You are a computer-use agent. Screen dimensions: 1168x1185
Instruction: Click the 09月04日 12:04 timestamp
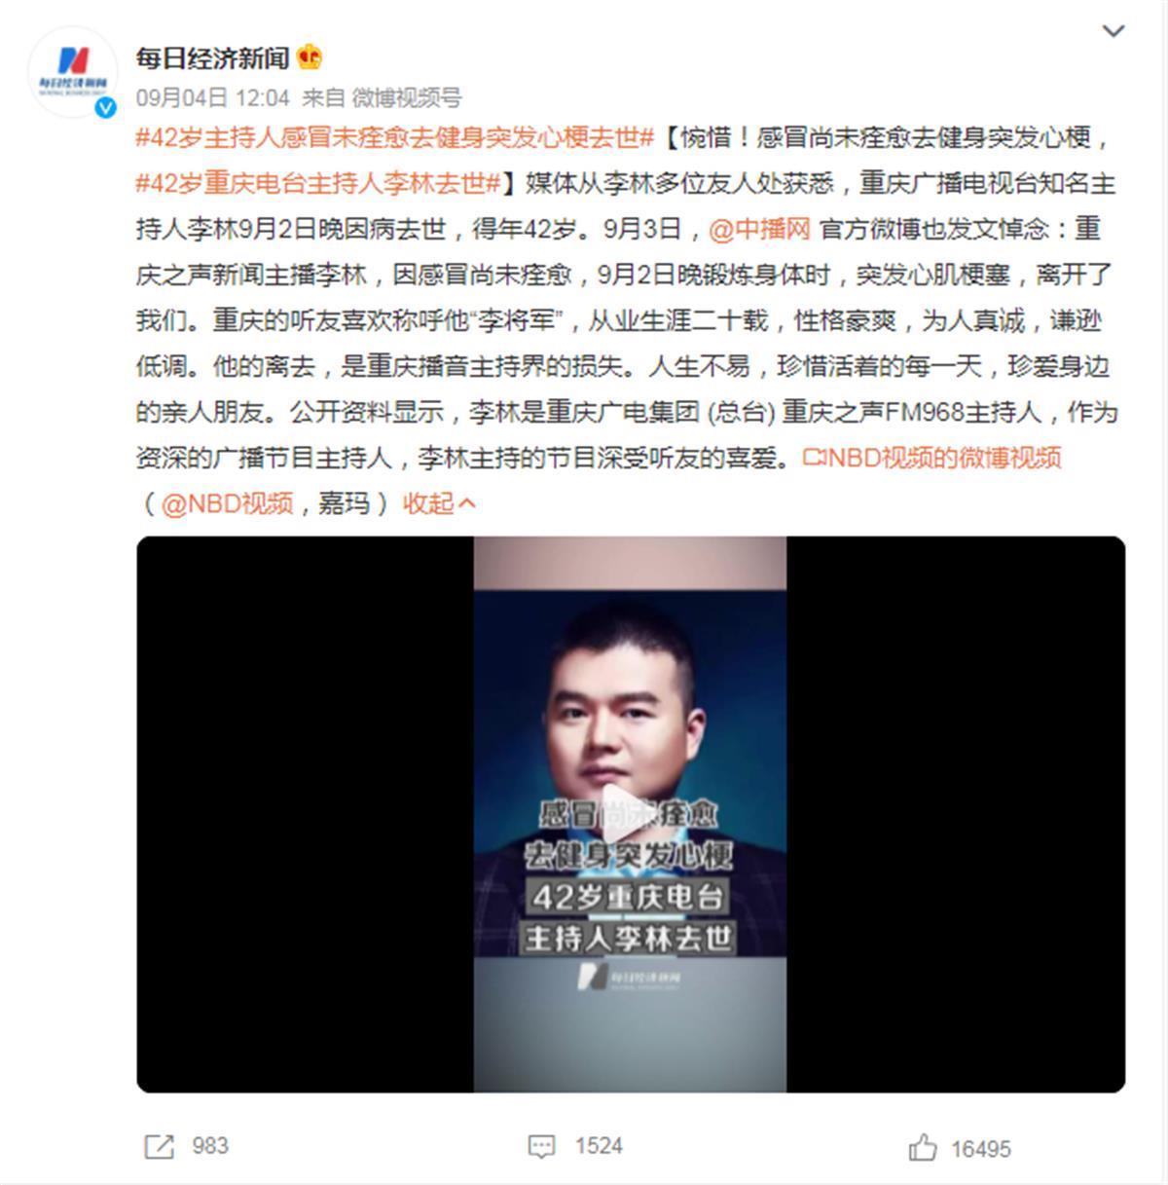(x=213, y=97)
